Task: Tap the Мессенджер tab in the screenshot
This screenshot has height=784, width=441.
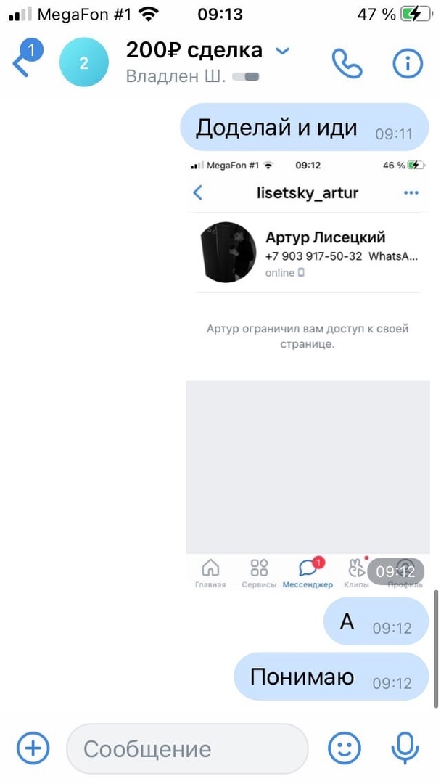Action: (308, 573)
